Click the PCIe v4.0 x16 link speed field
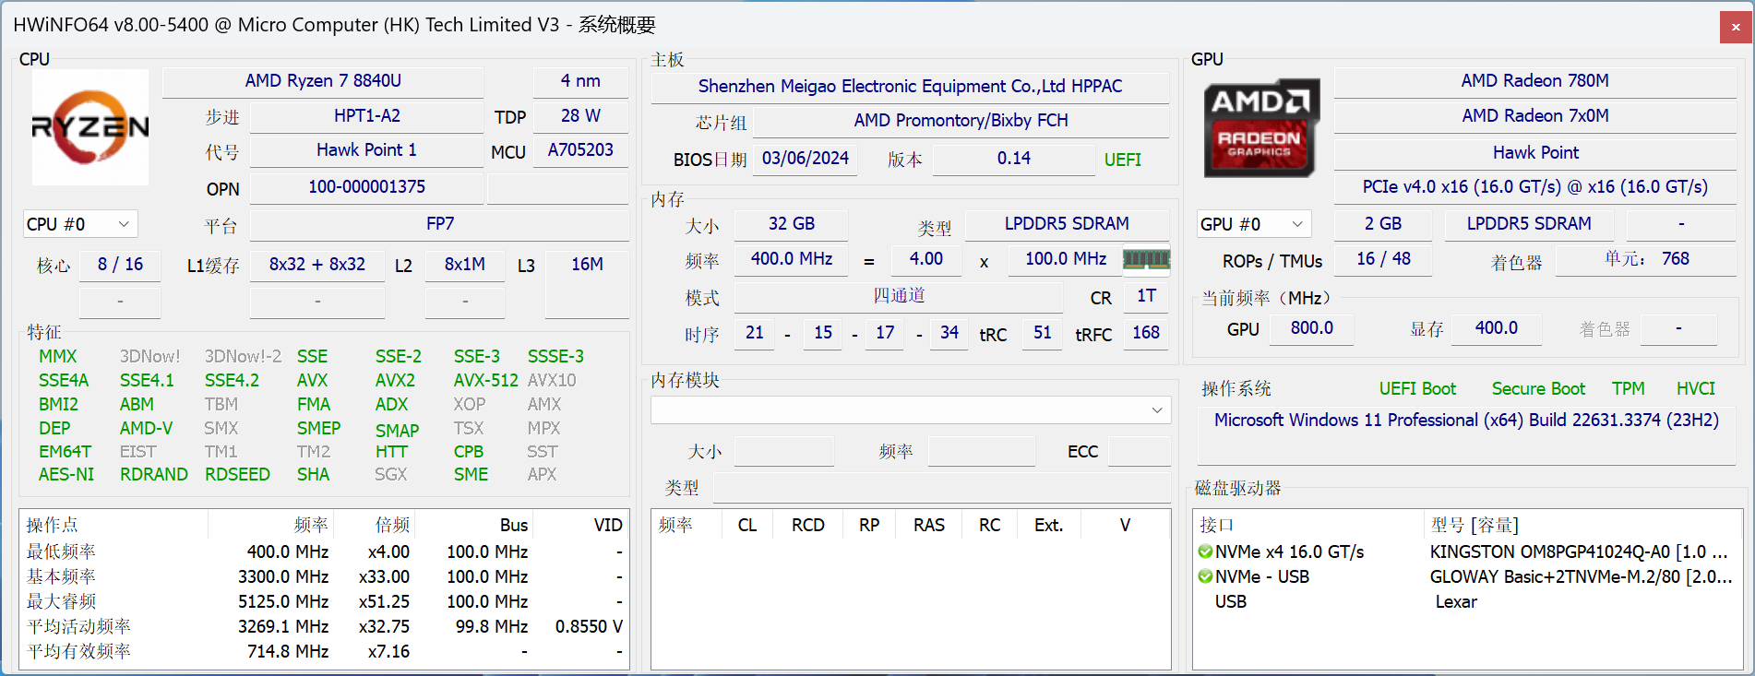1755x676 pixels. [1534, 187]
